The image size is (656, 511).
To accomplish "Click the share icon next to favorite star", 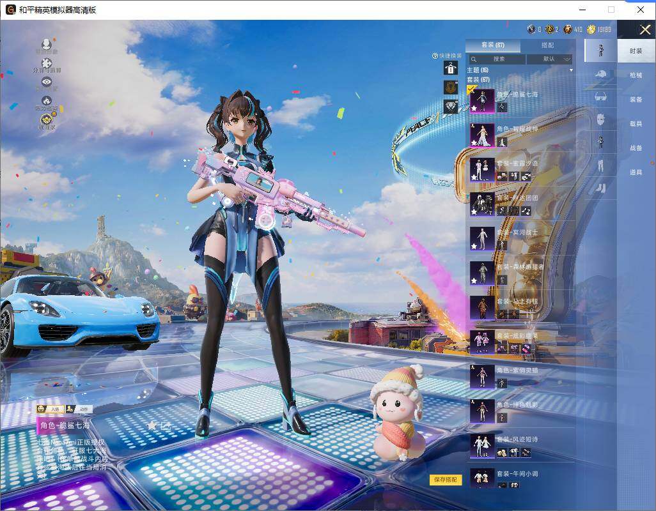I will (x=166, y=426).
